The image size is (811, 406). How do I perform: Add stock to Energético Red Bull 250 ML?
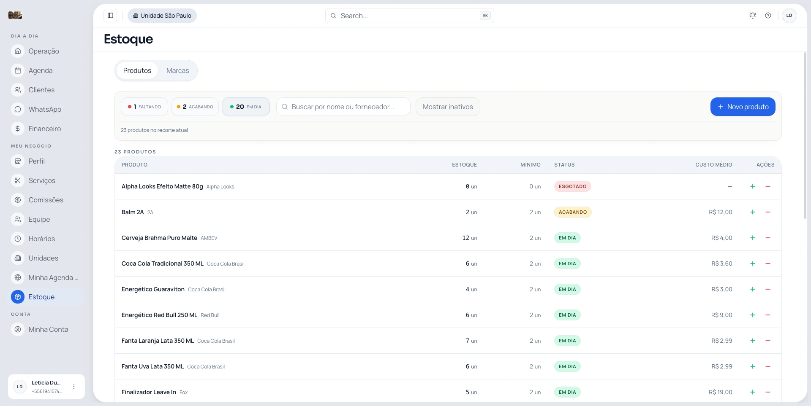[x=752, y=315]
